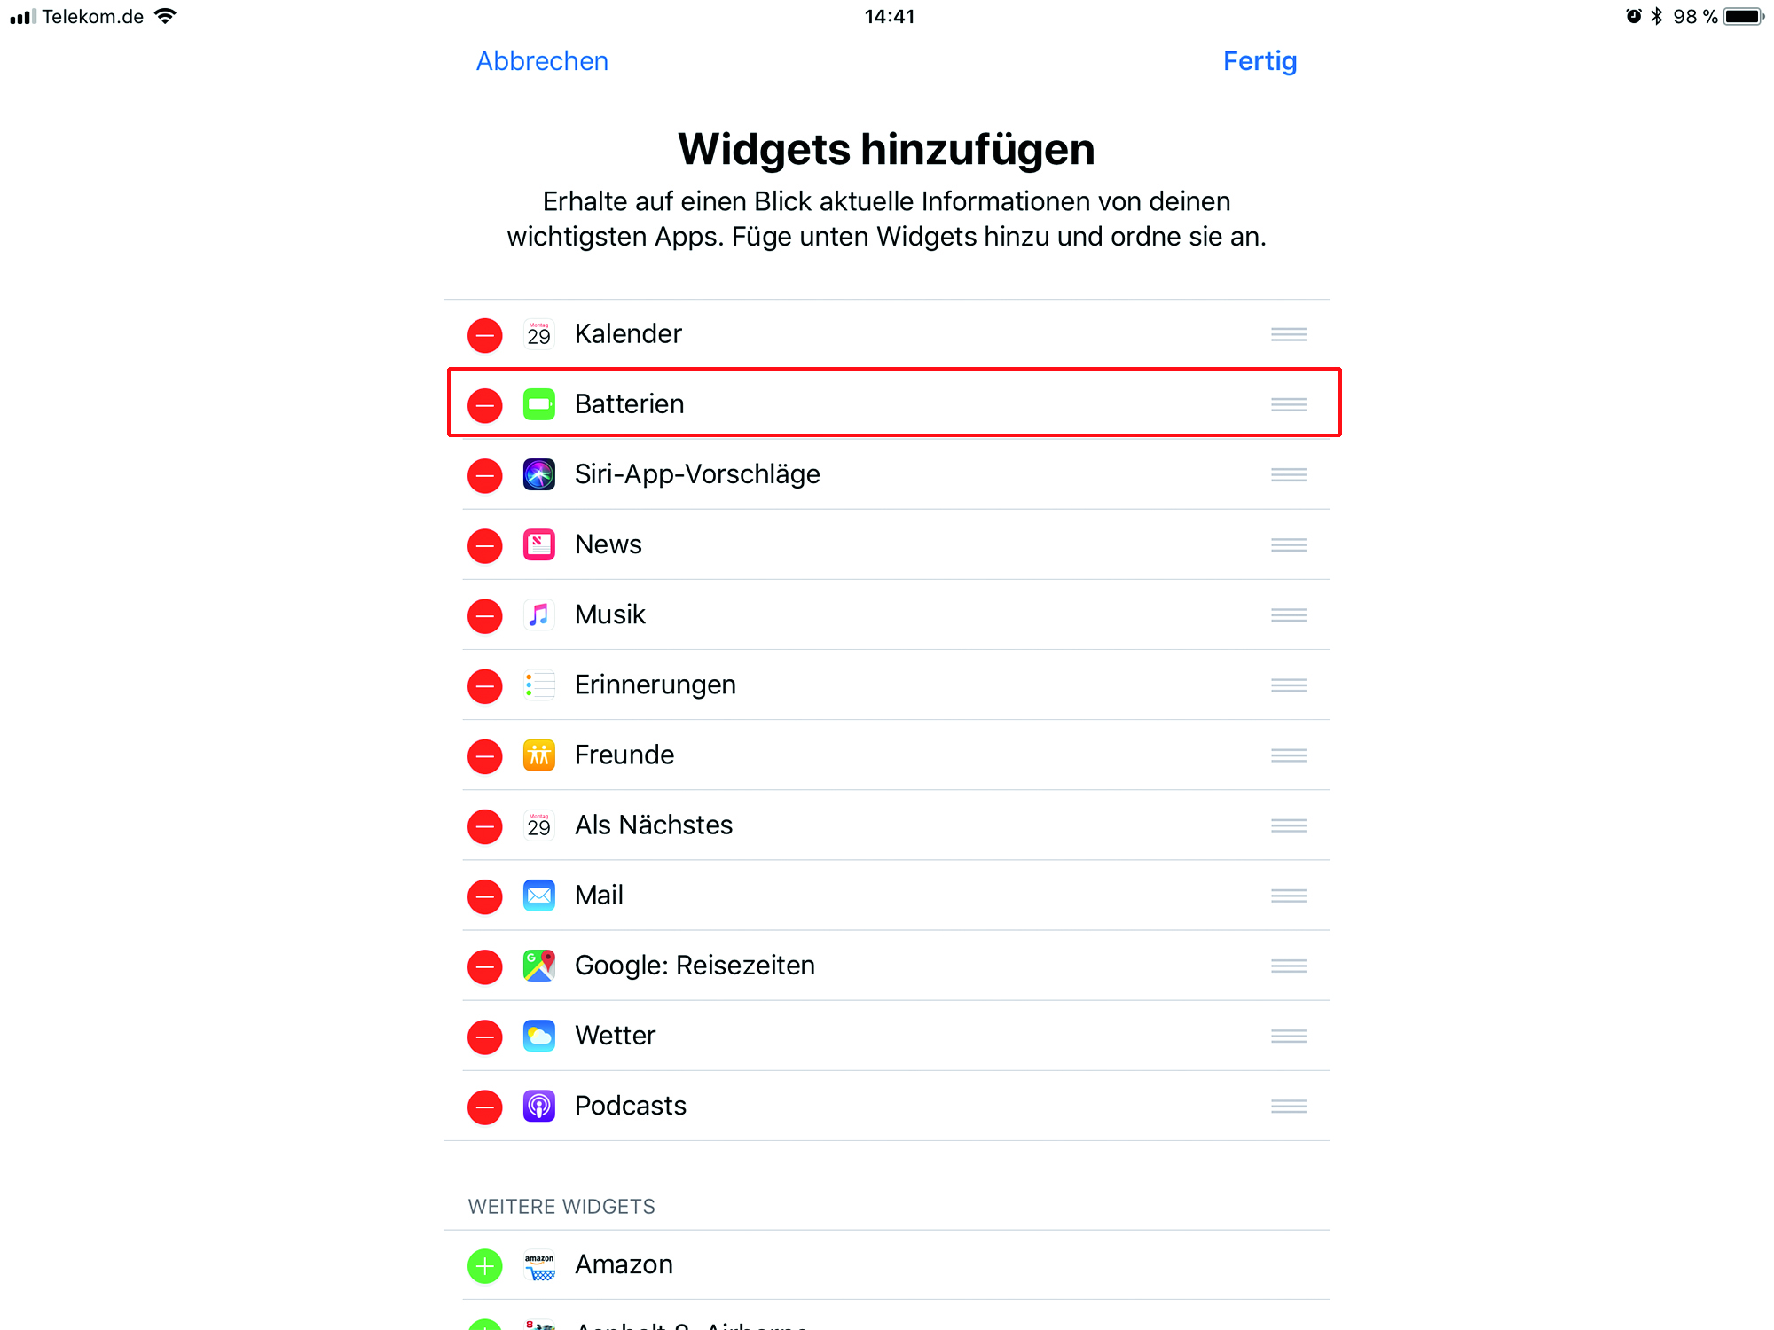Tap the battery status indicator in status bar
1774x1330 pixels.
1744,17
